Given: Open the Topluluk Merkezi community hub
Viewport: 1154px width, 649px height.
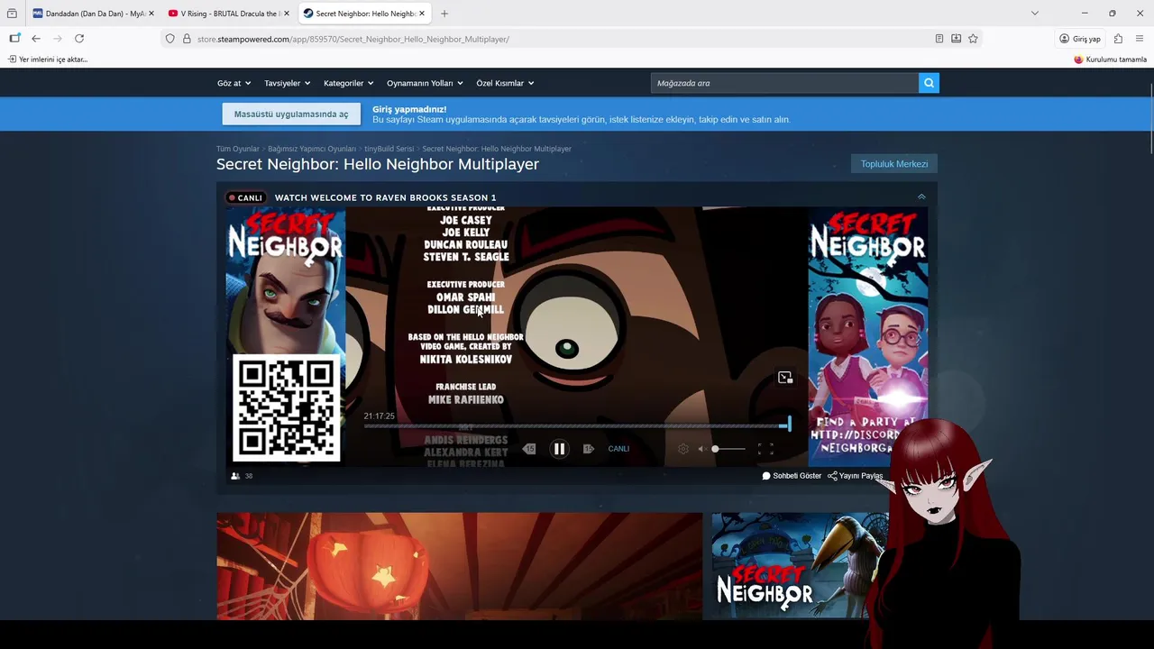Looking at the screenshot, I should pos(894,164).
